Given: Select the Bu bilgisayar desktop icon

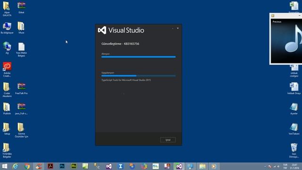Looking at the screenshot, I should pyautogui.click(x=7, y=28).
